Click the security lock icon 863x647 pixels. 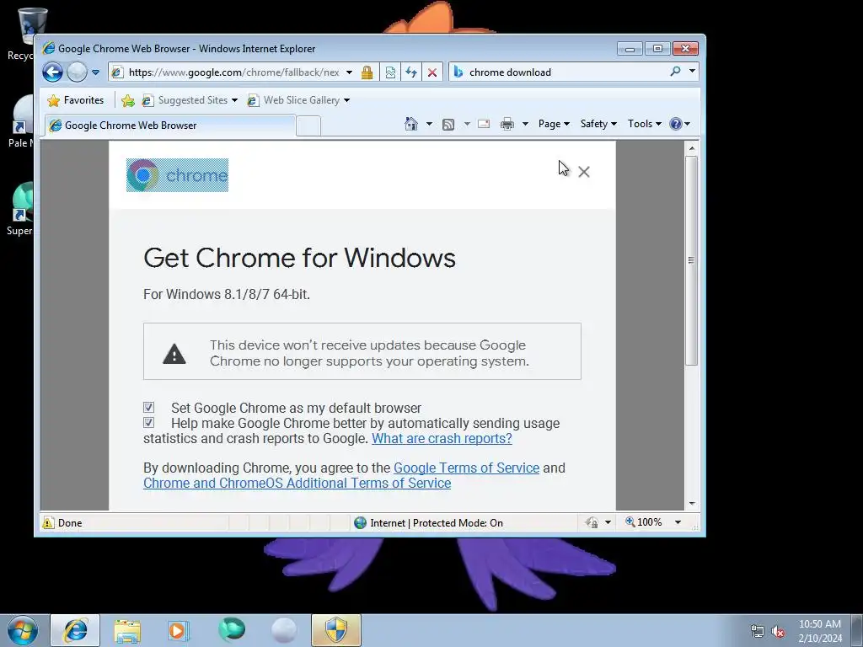click(367, 72)
